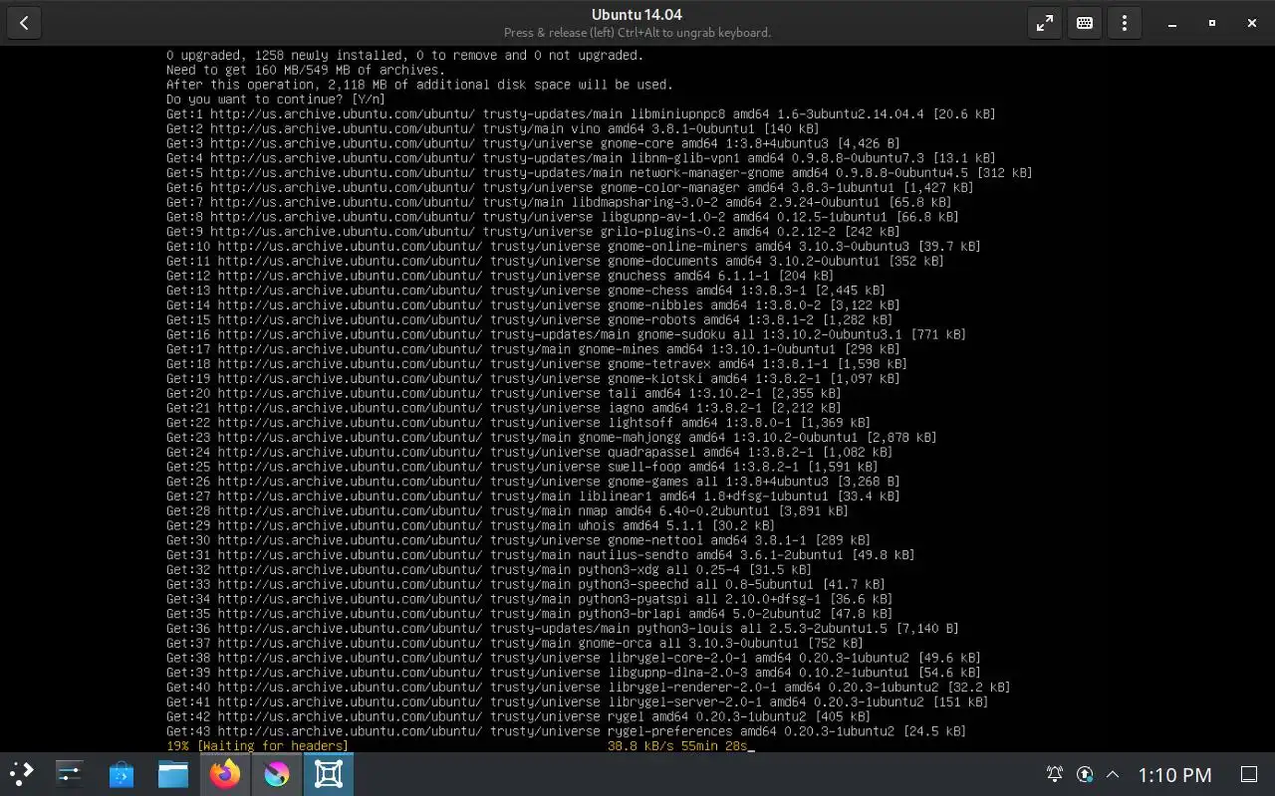Click the '2,118 MB of additional disk space' line
This screenshot has height=796, width=1275.
pyautogui.click(x=419, y=85)
